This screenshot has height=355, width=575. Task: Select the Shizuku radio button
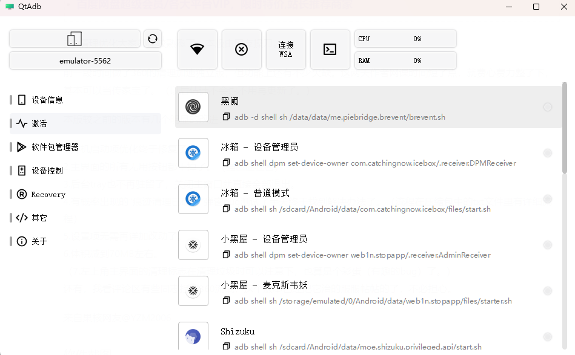(x=548, y=337)
